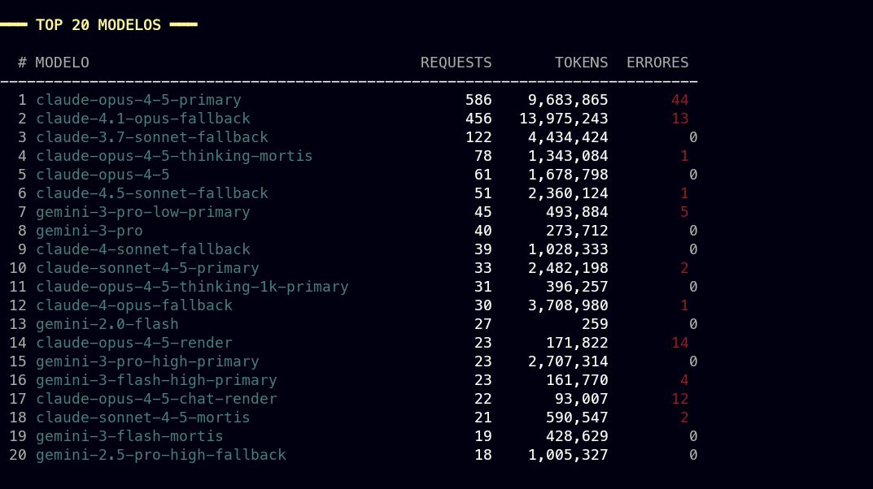Viewport: 873px width, 489px height.
Task: Click the ERRORES column header
Action: click(657, 63)
